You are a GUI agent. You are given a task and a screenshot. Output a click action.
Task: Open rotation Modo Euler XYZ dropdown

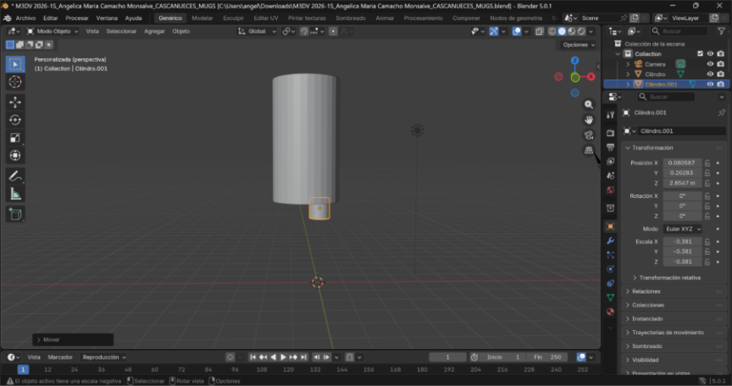(x=682, y=229)
